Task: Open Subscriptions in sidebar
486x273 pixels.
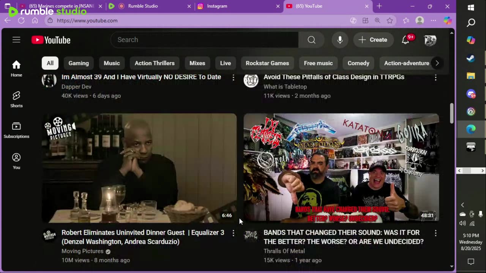Action: click(x=16, y=130)
